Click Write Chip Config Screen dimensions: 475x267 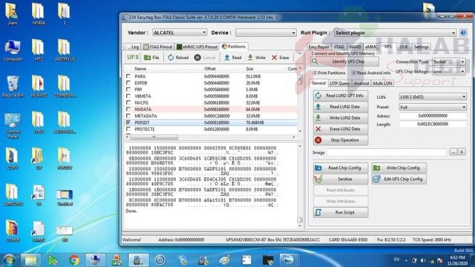pos(399,167)
